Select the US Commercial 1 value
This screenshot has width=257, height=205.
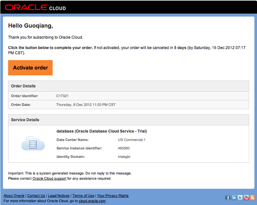(132, 140)
